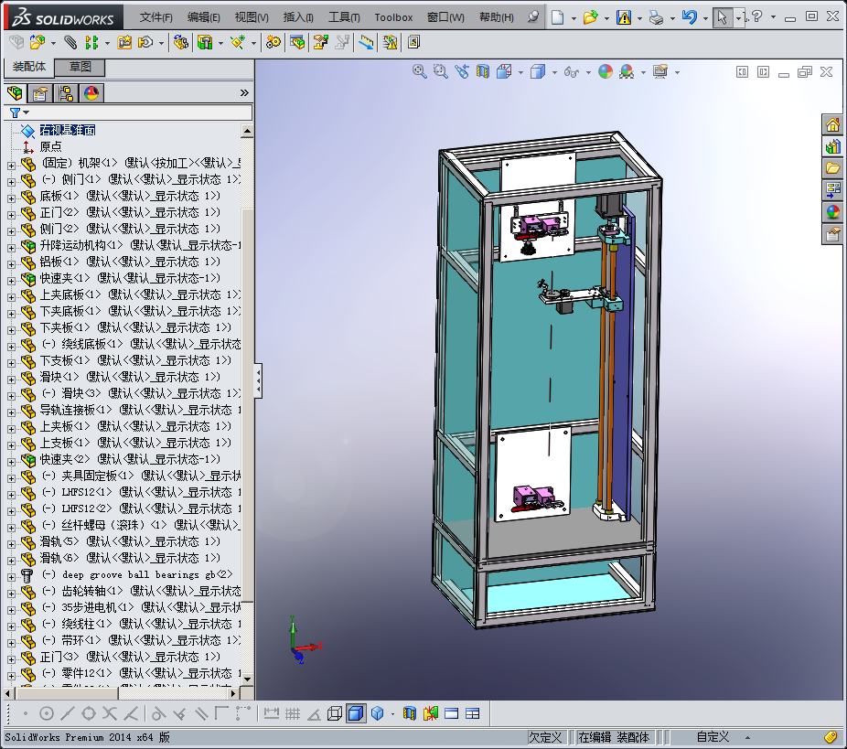
Task: Open the Toolbox menu
Action: point(394,17)
